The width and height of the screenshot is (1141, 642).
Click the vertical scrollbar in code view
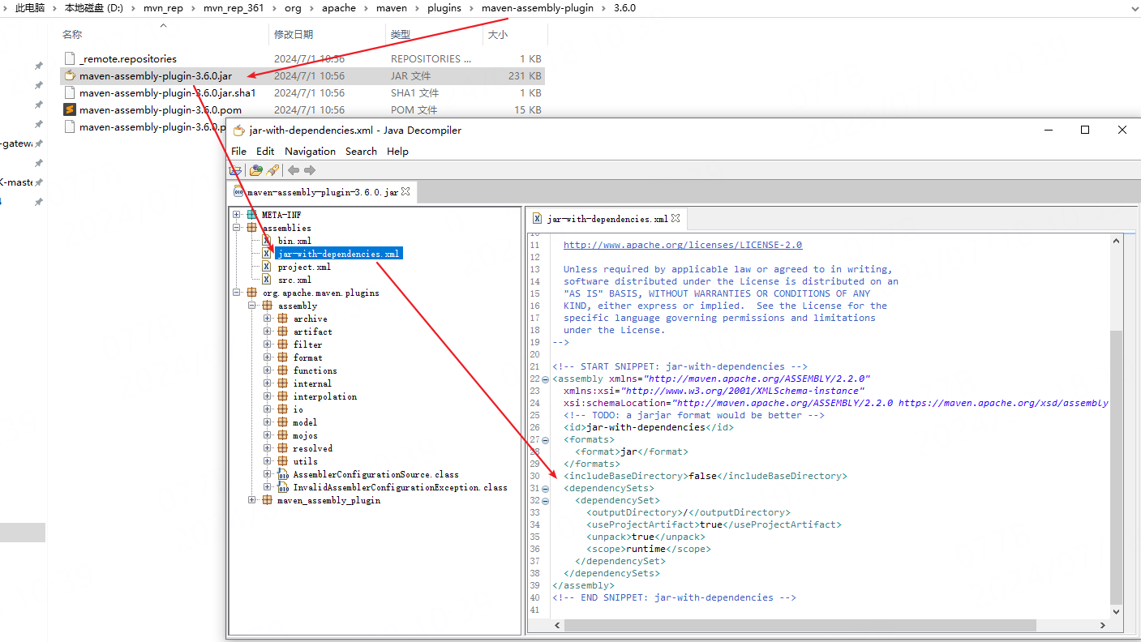pyautogui.click(x=1117, y=466)
